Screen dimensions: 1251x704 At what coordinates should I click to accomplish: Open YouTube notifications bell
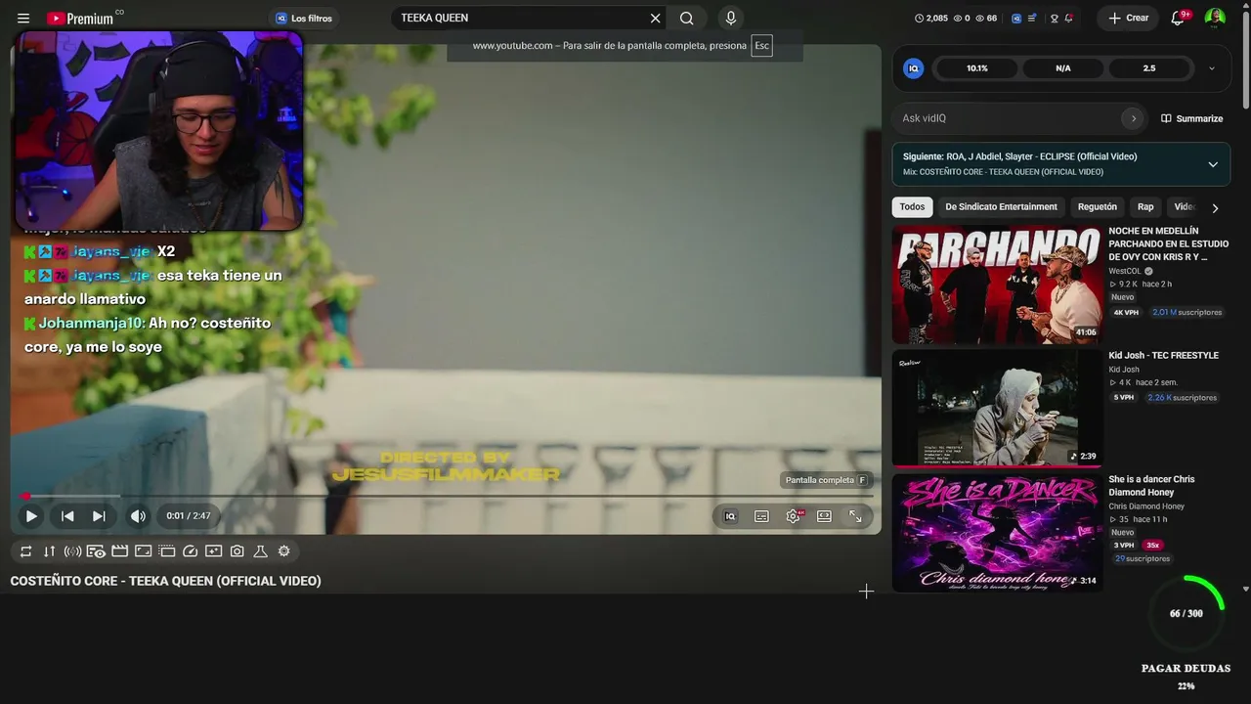(1178, 18)
